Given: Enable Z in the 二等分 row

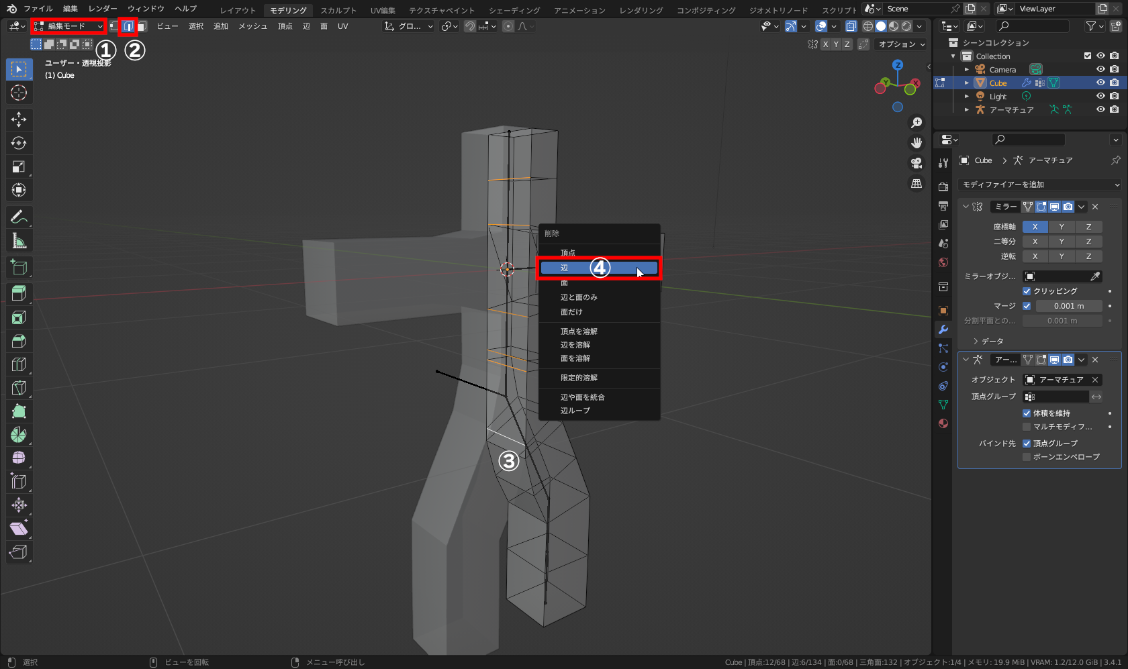Looking at the screenshot, I should point(1088,242).
